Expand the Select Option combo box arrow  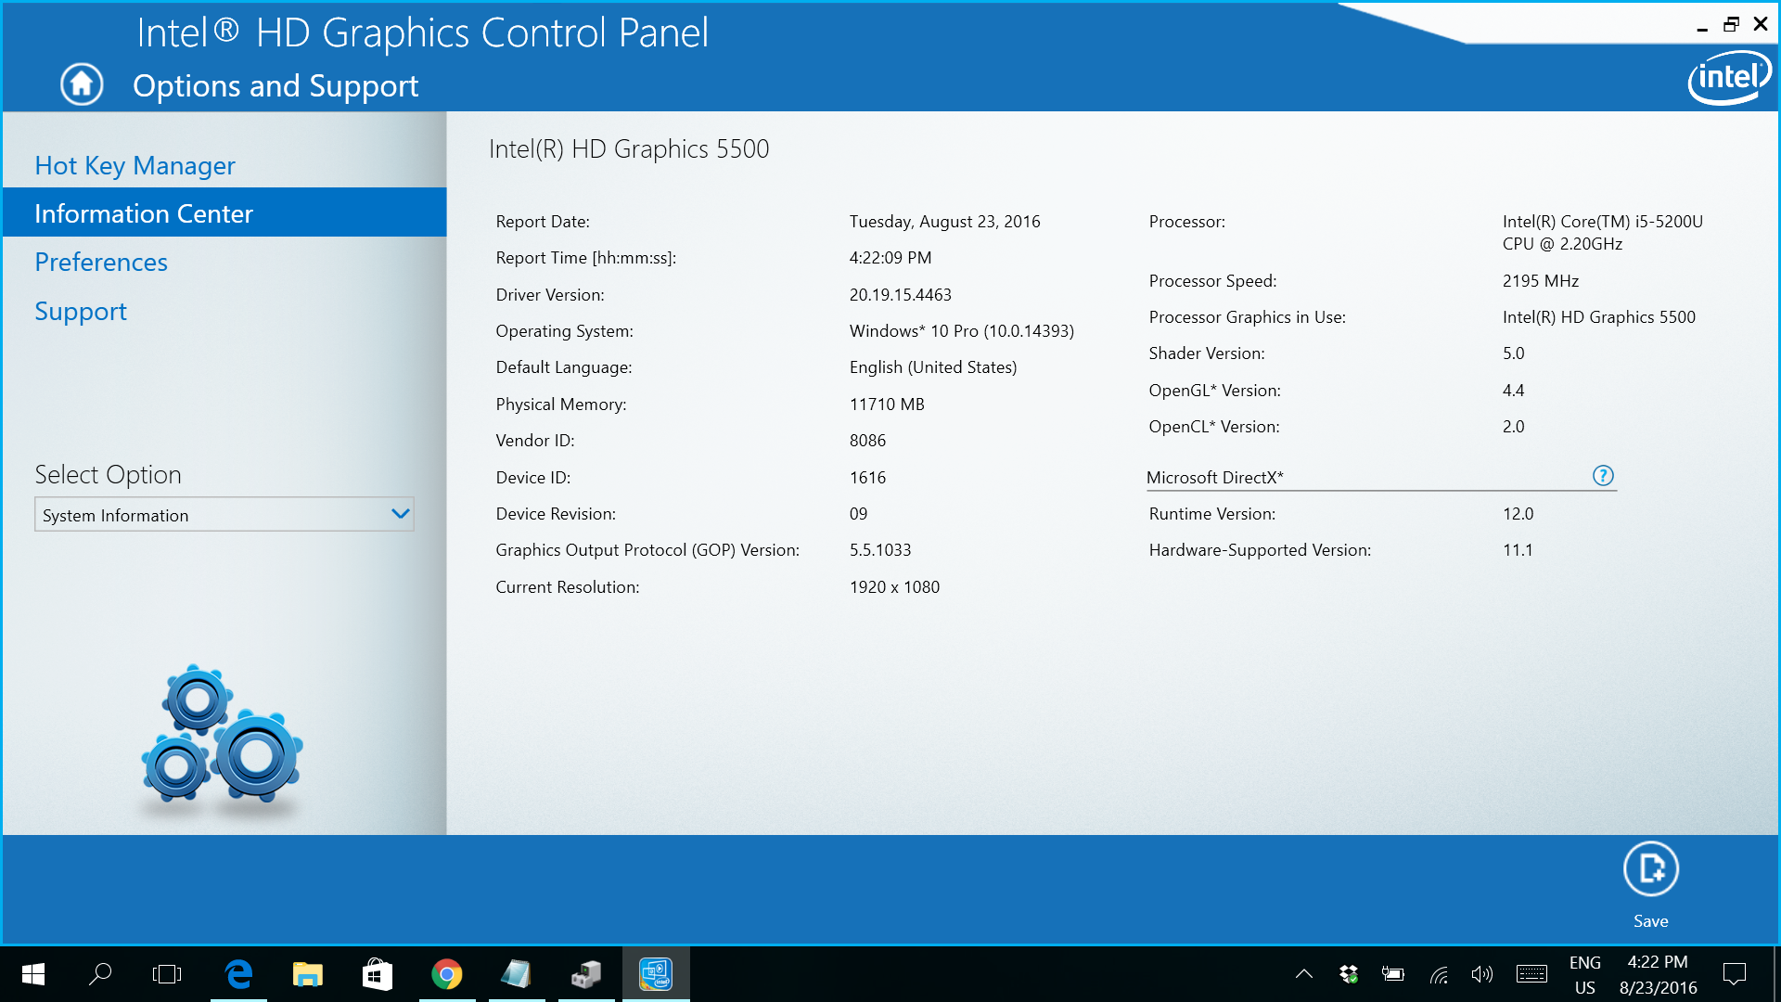tap(400, 514)
